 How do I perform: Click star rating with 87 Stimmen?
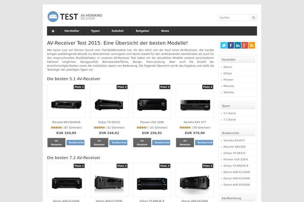[57, 128]
